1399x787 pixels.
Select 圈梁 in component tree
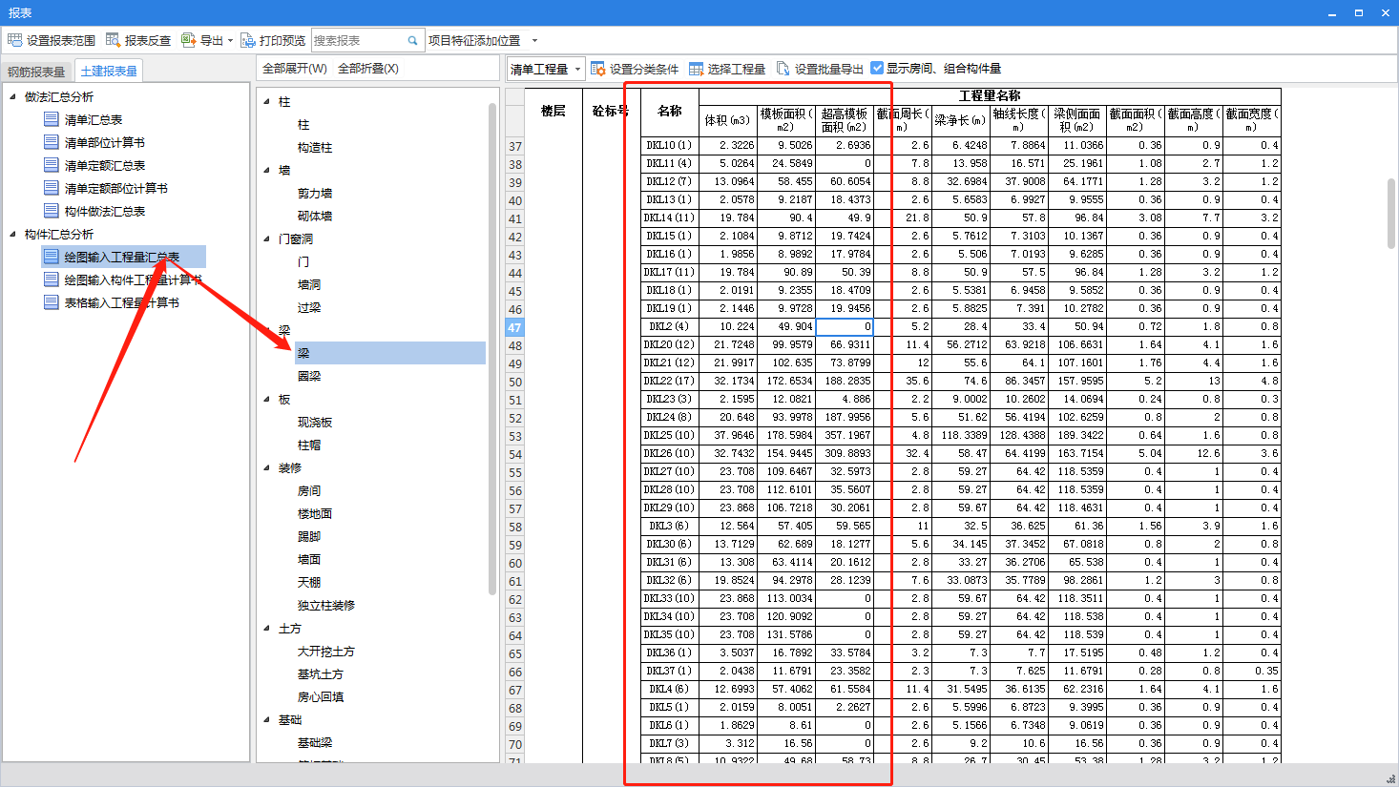click(x=309, y=376)
